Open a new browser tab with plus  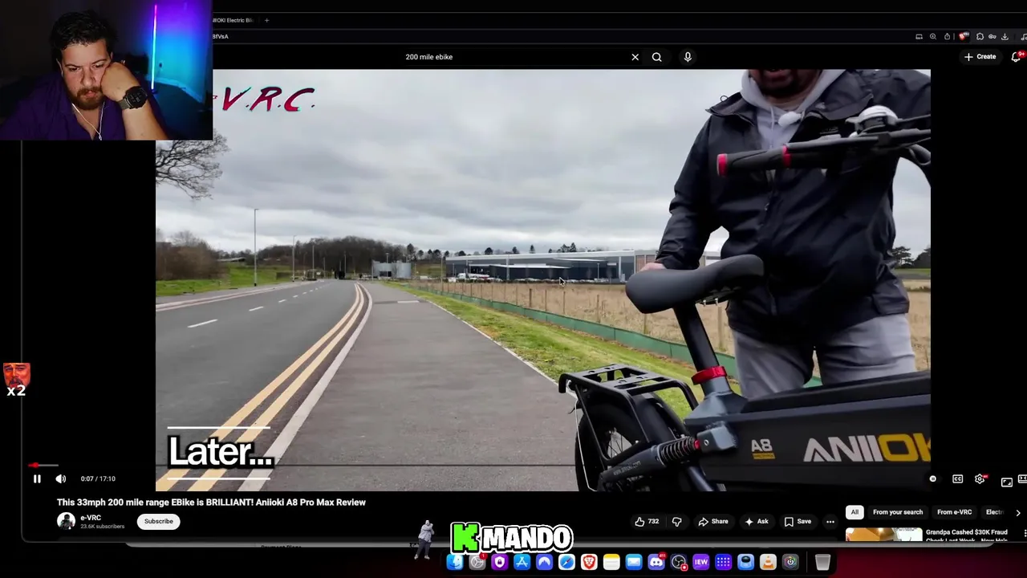[x=266, y=20]
